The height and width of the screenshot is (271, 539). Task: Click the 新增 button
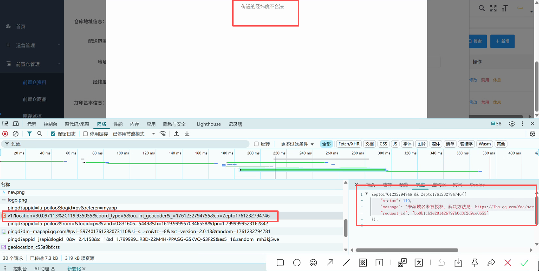coord(502,41)
